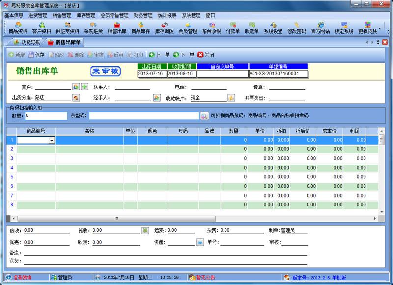This screenshot has width=393, height=285.
Task: Click 更换皮肤 toolbar icon
Action: pos(367,28)
